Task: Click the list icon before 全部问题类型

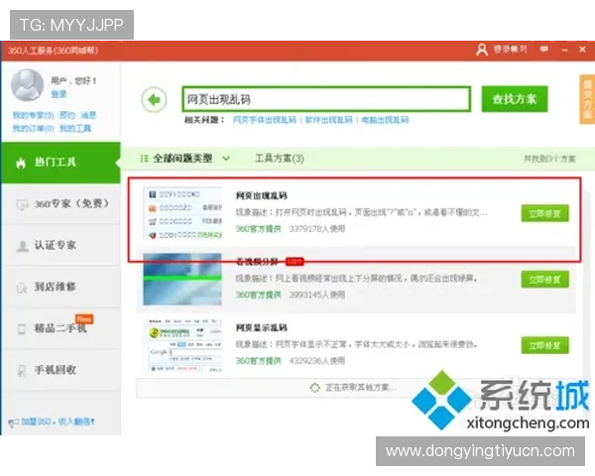Action: click(144, 159)
